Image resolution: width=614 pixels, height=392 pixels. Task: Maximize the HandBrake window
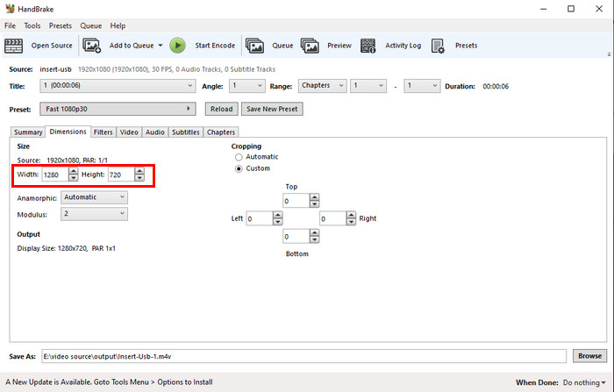[571, 9]
